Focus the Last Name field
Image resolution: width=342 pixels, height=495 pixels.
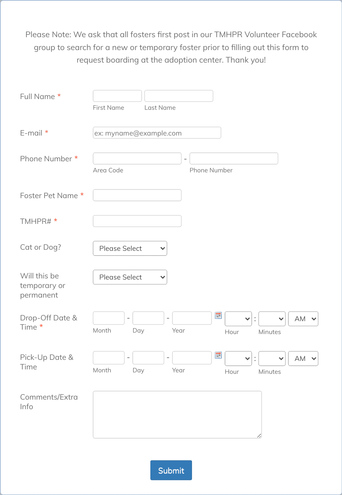[x=179, y=96]
